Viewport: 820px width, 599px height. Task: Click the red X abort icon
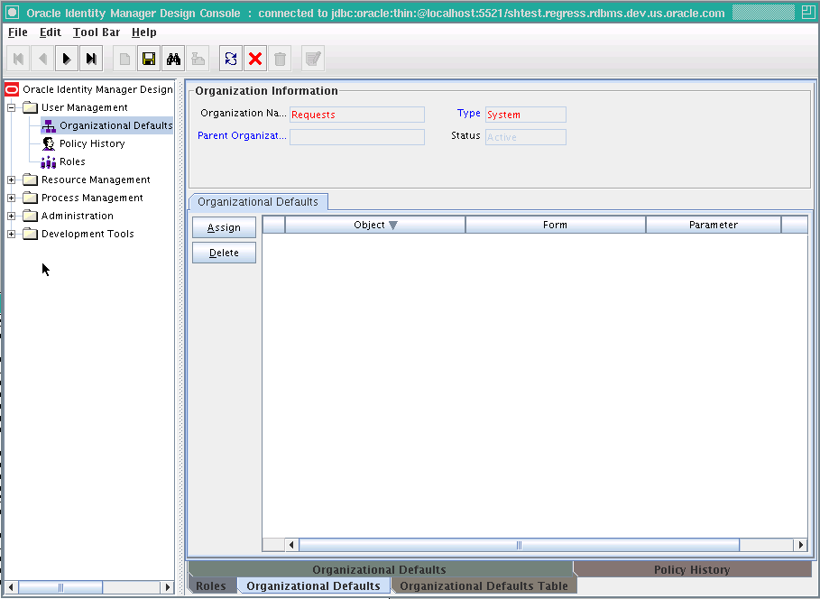pos(255,58)
